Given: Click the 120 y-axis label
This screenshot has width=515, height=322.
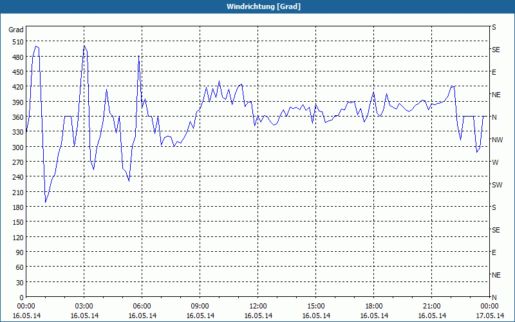Looking at the screenshot, I should pyautogui.click(x=19, y=237).
